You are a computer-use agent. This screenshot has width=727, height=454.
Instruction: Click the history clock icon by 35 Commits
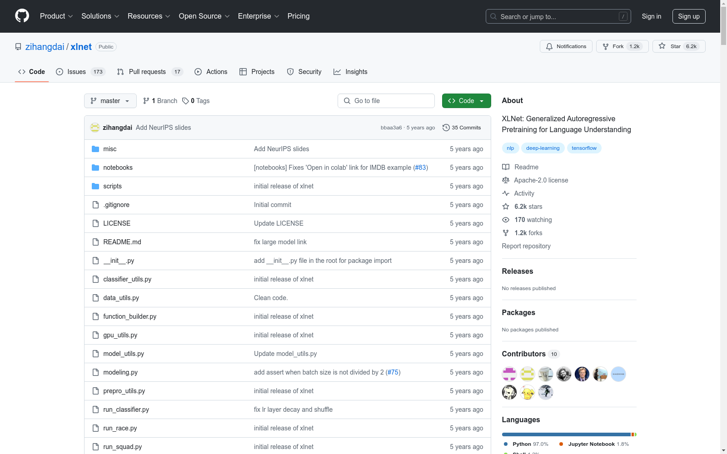446,128
